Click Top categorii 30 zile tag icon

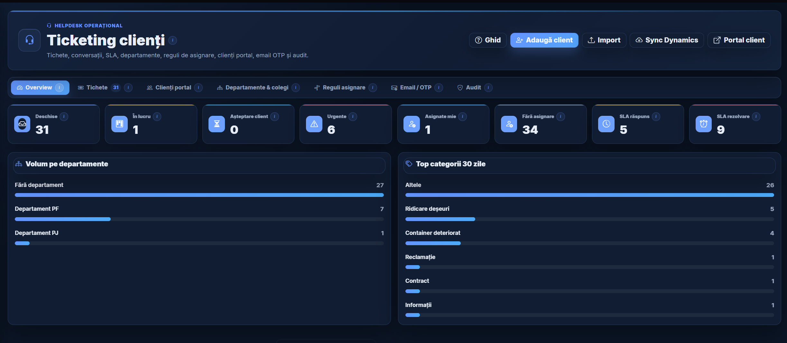click(x=409, y=164)
